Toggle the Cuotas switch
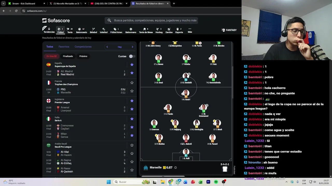The width and height of the screenshot is (332, 186). click(132, 56)
